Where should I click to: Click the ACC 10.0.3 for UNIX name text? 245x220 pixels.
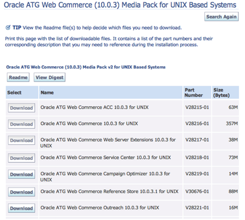coord(94,107)
